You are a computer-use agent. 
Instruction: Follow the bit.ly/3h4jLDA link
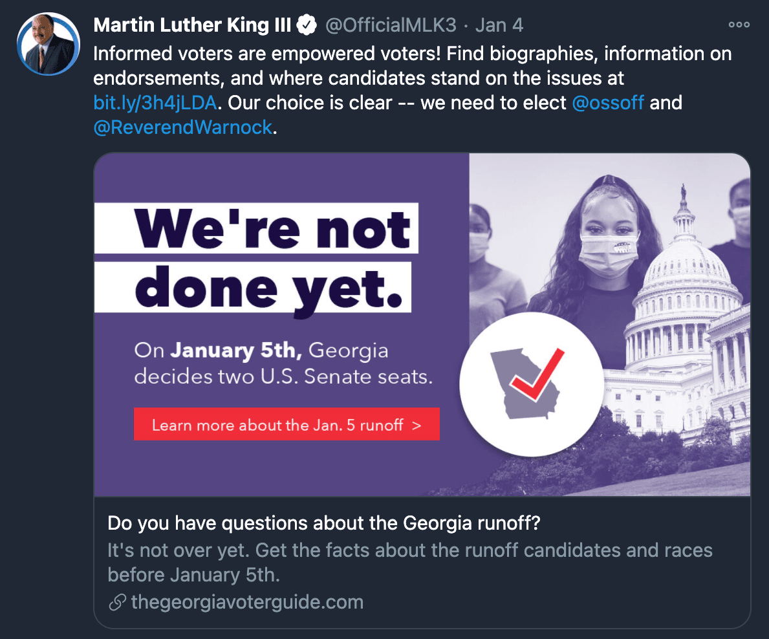click(x=157, y=103)
